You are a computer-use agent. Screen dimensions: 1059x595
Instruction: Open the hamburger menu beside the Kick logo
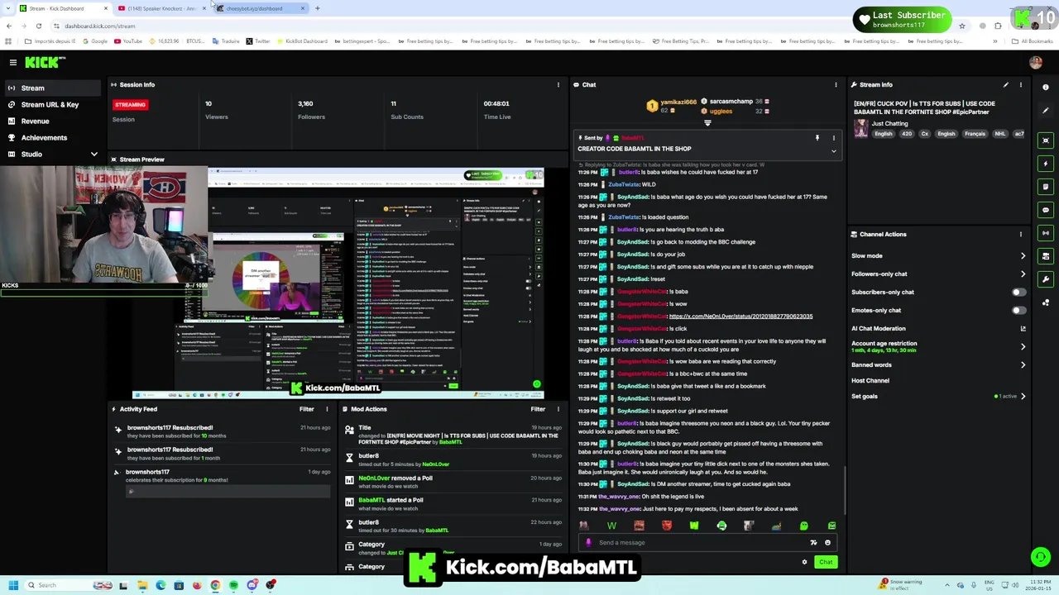tap(13, 63)
